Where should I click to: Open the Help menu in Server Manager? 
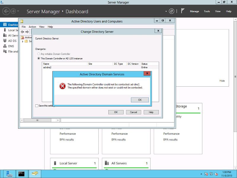click(229, 11)
